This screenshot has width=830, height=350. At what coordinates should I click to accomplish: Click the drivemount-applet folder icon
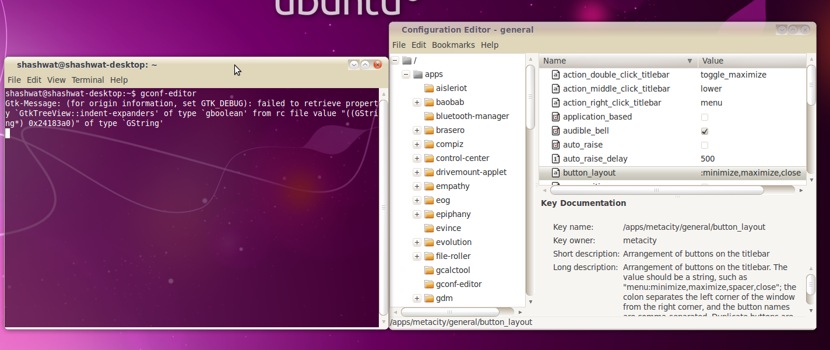click(x=429, y=173)
